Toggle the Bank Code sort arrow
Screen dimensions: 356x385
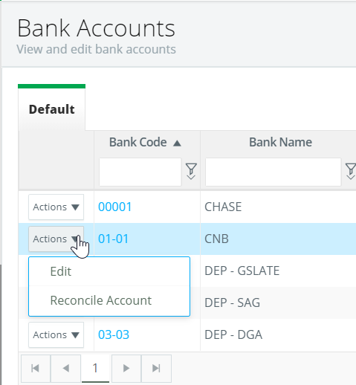point(177,143)
